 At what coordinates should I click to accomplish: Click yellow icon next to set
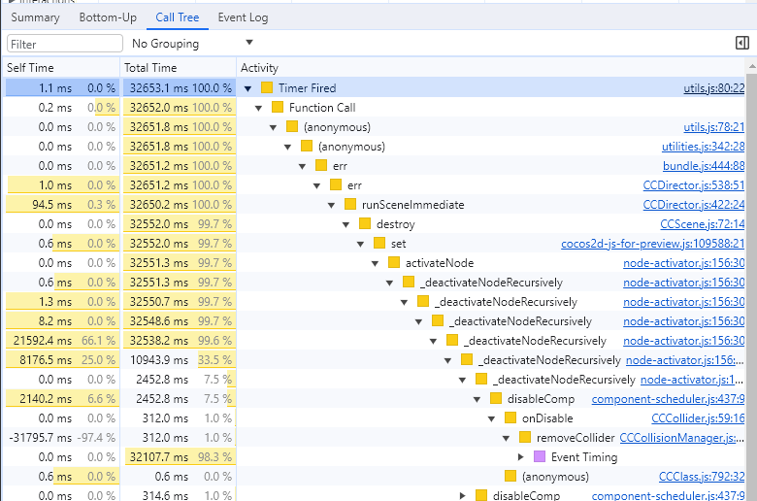[x=378, y=243]
